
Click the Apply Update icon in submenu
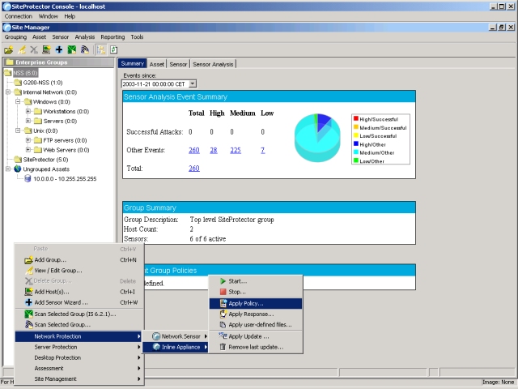[x=223, y=336]
